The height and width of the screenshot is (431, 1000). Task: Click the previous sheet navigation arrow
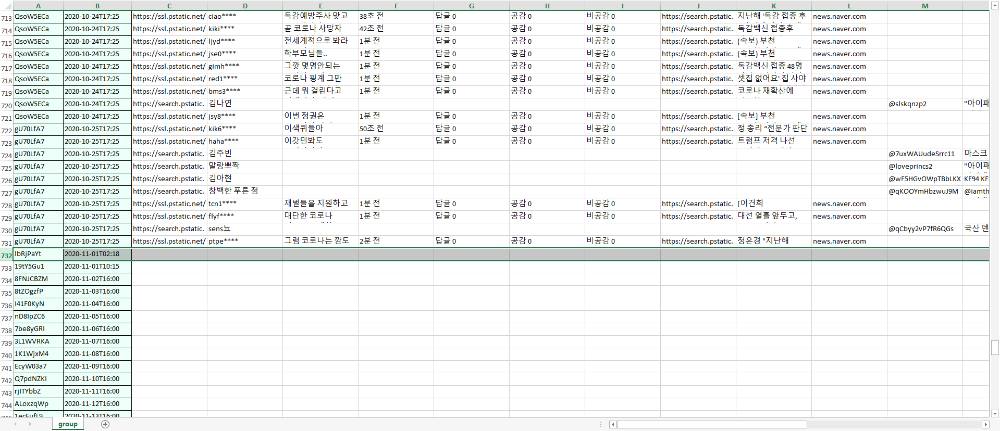(x=15, y=424)
